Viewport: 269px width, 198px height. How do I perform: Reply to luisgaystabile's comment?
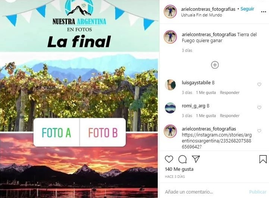coord(229,92)
